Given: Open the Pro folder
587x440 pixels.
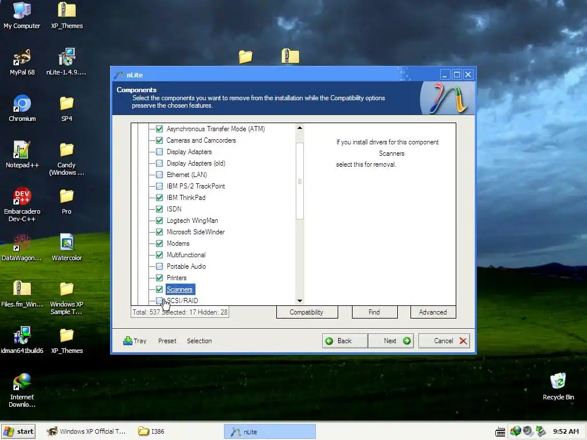Looking at the screenshot, I should 66,202.
